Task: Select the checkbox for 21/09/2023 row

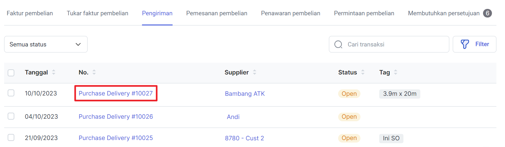Action: (11, 137)
